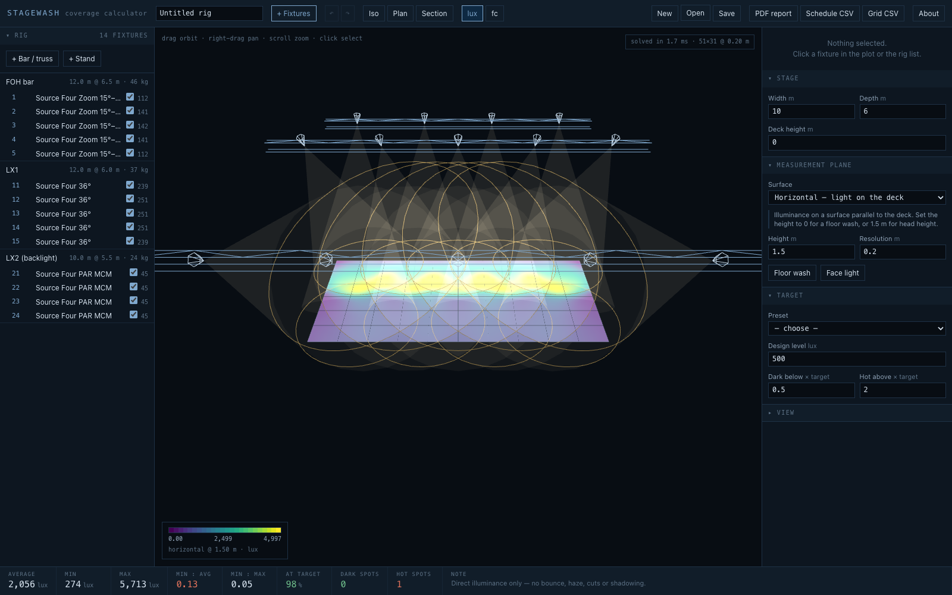Collapse the TARGET section
The height and width of the screenshot is (595, 952).
coord(857,296)
